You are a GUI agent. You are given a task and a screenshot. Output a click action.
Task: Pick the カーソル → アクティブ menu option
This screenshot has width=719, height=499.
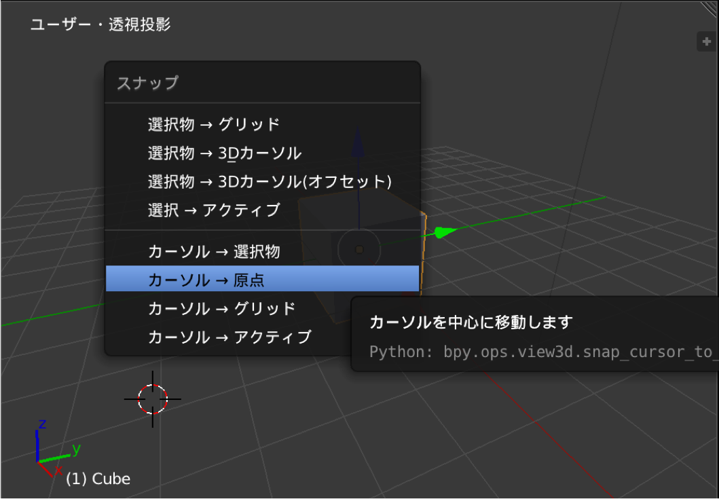[229, 337]
